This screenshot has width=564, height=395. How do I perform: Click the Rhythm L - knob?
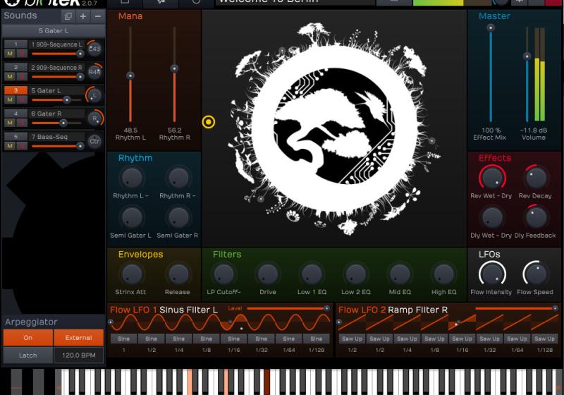click(132, 177)
